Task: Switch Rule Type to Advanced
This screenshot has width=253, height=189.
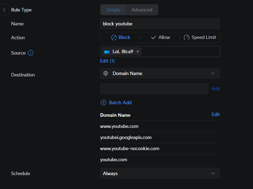Action: click(142, 10)
